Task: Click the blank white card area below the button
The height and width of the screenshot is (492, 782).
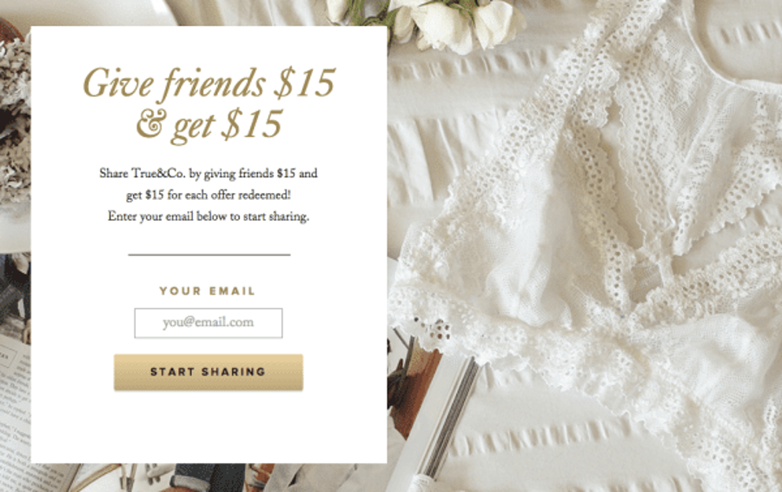Action: coord(209,427)
